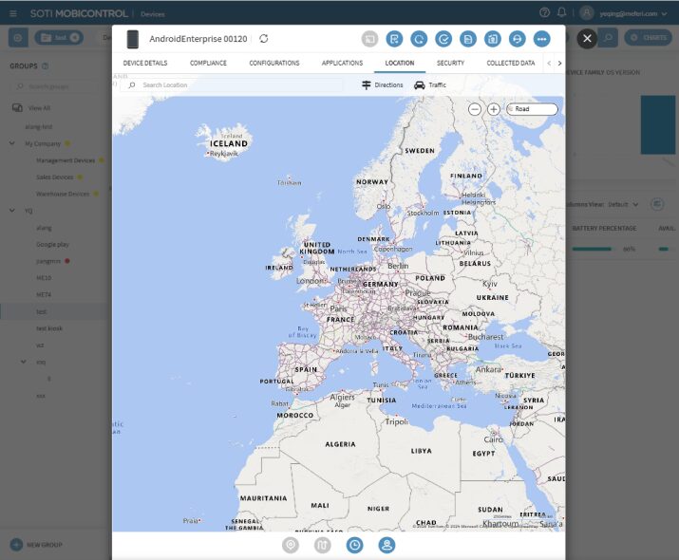This screenshot has height=560, width=679.
Task: Click the user avatar icon
Action: 586,13
